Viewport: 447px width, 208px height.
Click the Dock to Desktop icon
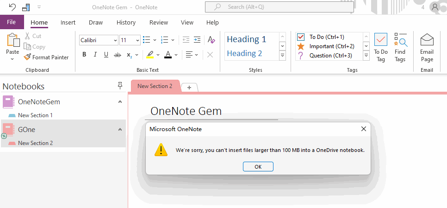pos(26,7)
